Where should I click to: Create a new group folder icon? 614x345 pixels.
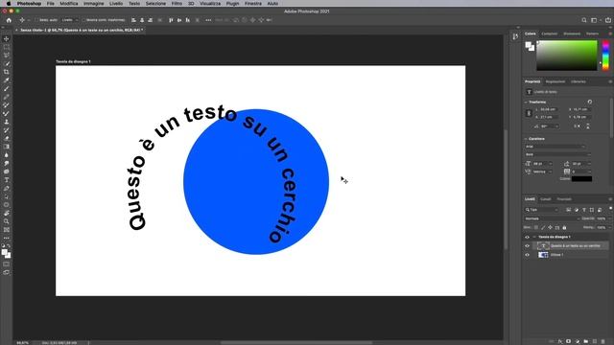586,341
